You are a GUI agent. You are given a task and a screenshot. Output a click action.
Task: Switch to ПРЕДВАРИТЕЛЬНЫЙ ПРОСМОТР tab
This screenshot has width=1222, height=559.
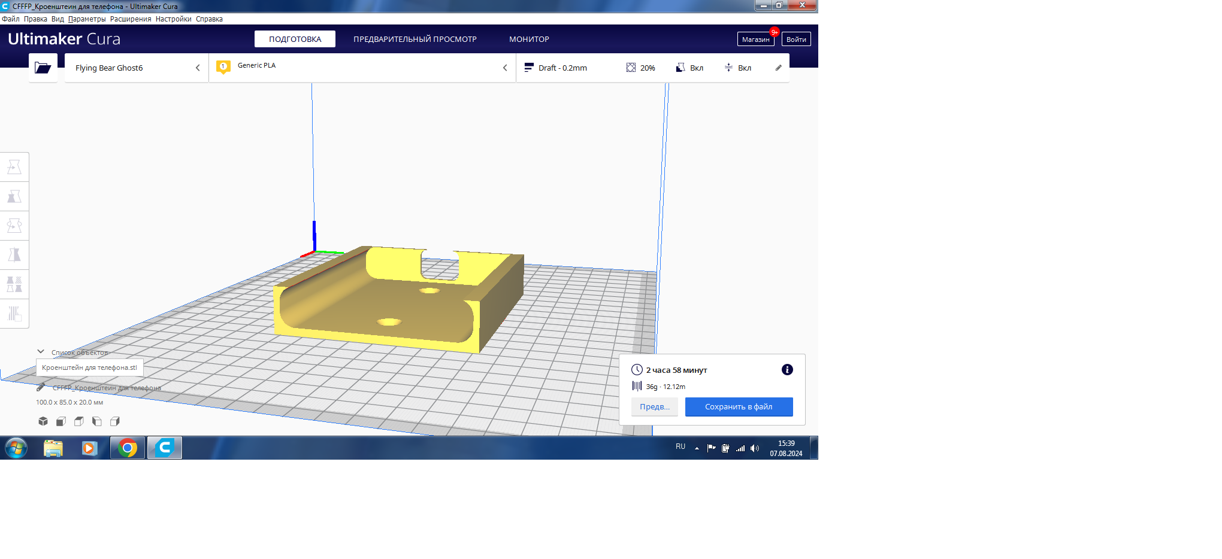click(x=415, y=39)
